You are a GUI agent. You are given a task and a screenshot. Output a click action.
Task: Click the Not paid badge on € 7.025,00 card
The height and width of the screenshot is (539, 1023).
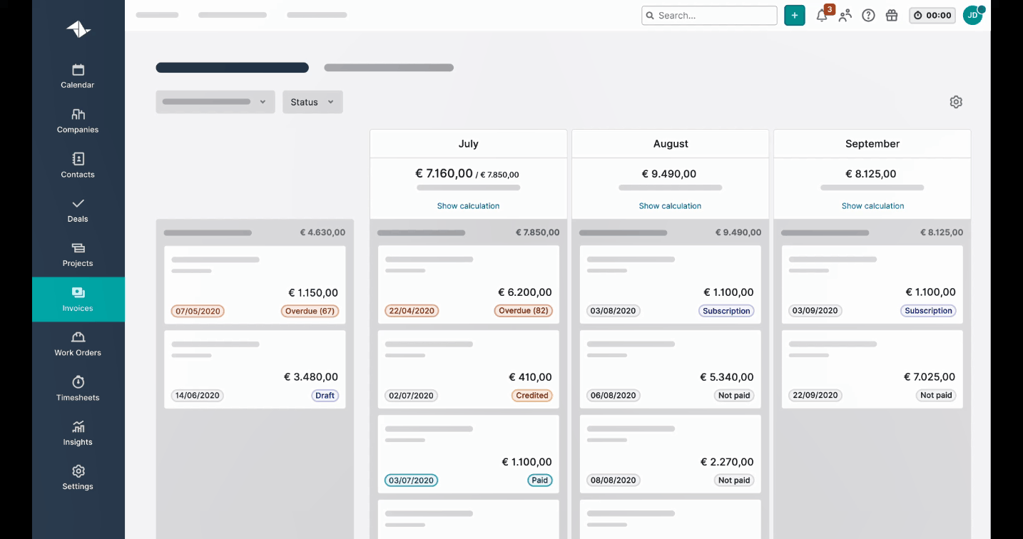936,396
